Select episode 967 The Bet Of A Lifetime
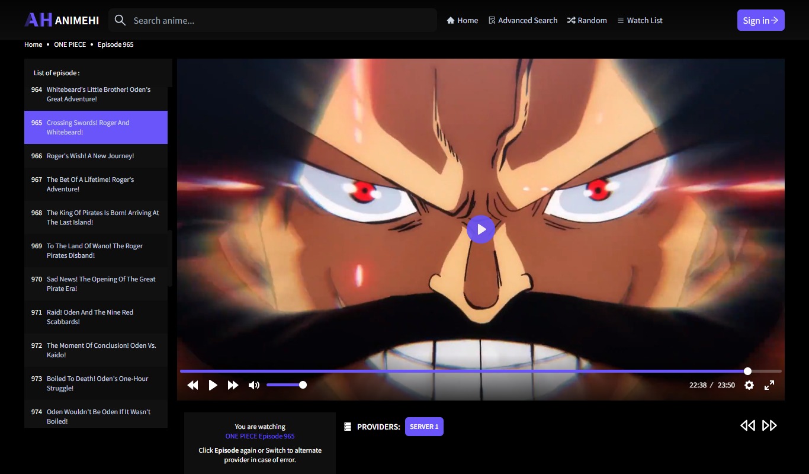Screen dimensions: 809x474 [96, 184]
